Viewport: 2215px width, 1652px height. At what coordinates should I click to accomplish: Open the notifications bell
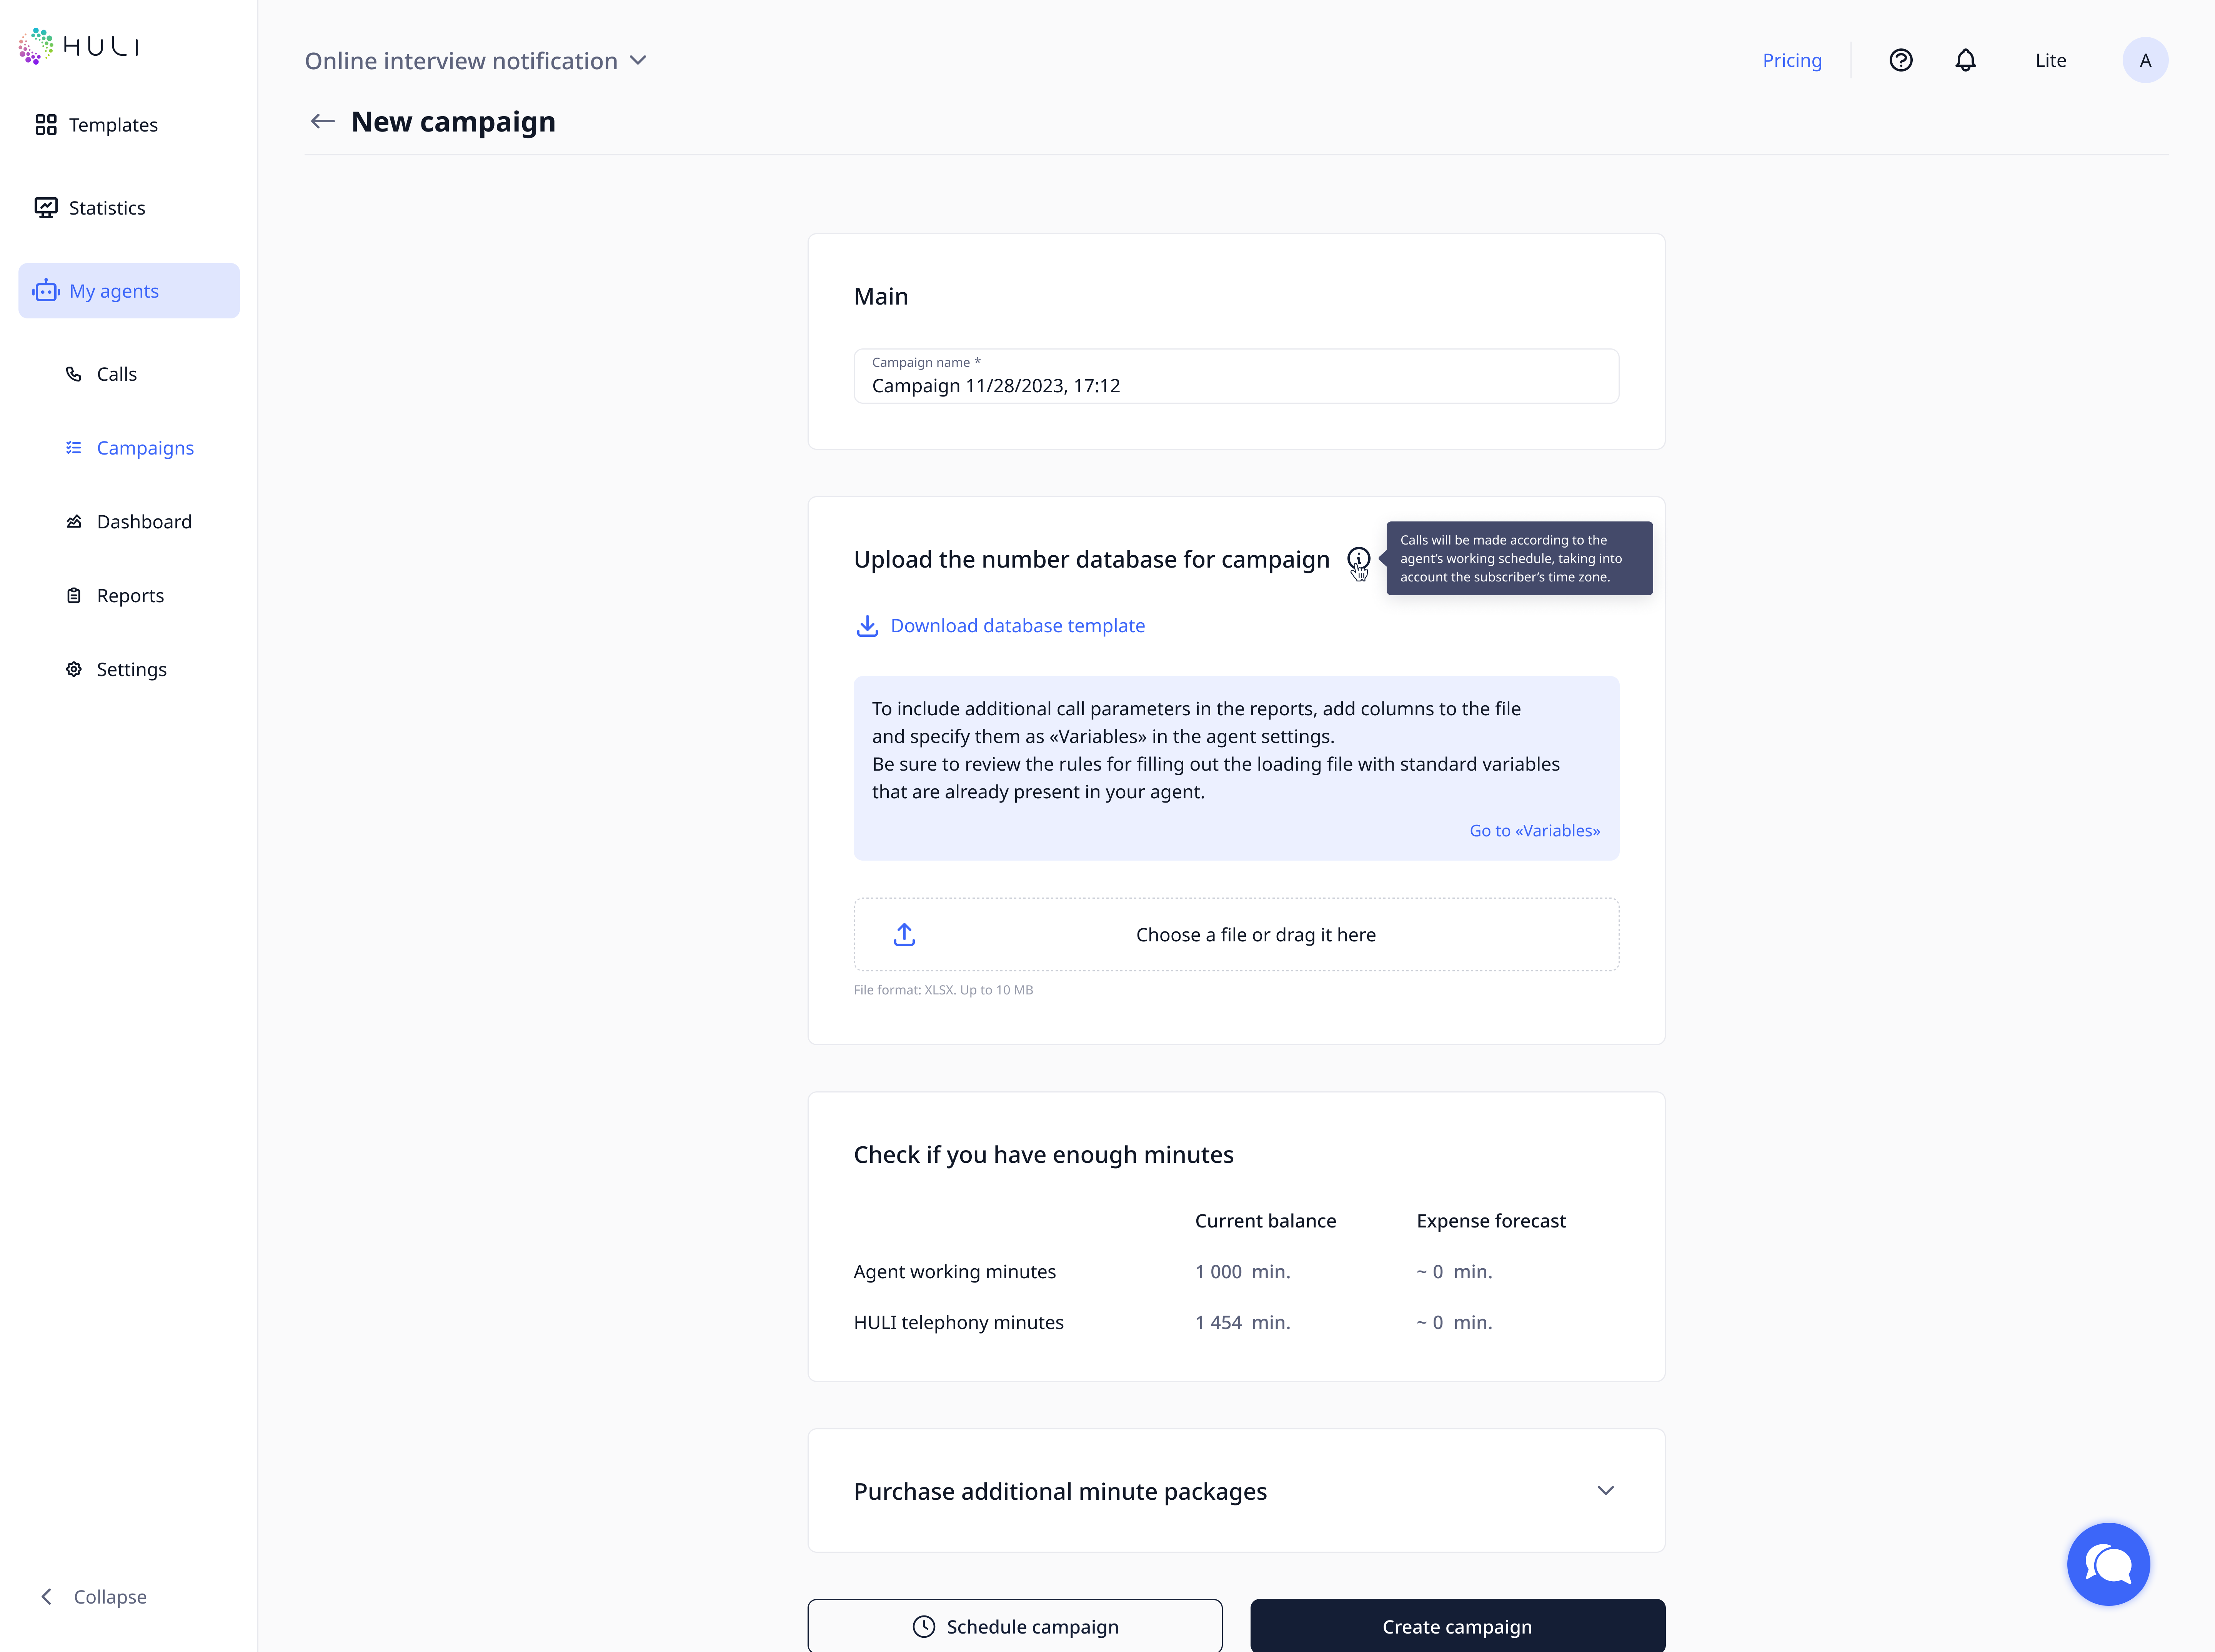coord(1965,60)
